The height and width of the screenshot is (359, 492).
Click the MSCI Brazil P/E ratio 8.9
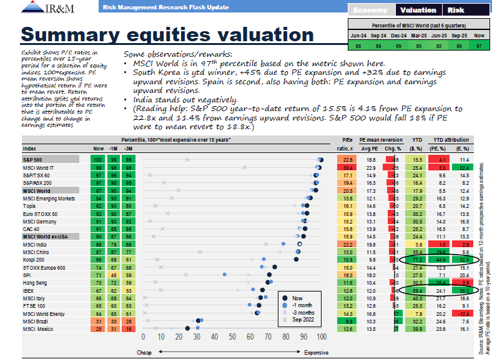click(347, 322)
